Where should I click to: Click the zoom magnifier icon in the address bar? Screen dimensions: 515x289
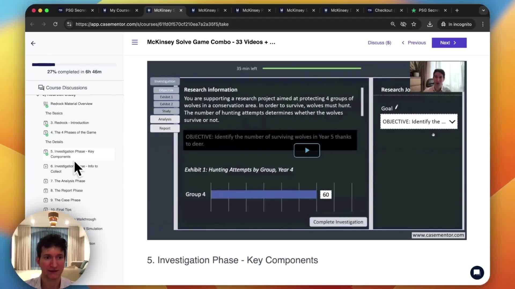(x=393, y=24)
